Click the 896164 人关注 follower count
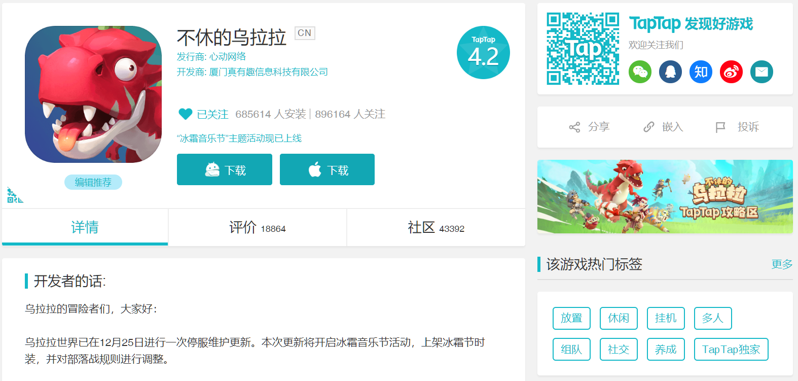Viewport: 798px width, 381px height. click(350, 114)
